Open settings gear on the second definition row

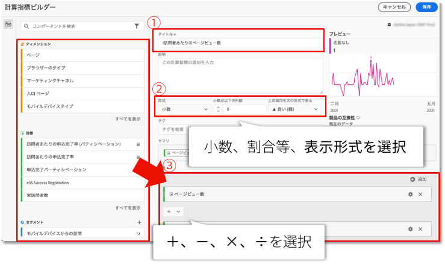click(410, 229)
